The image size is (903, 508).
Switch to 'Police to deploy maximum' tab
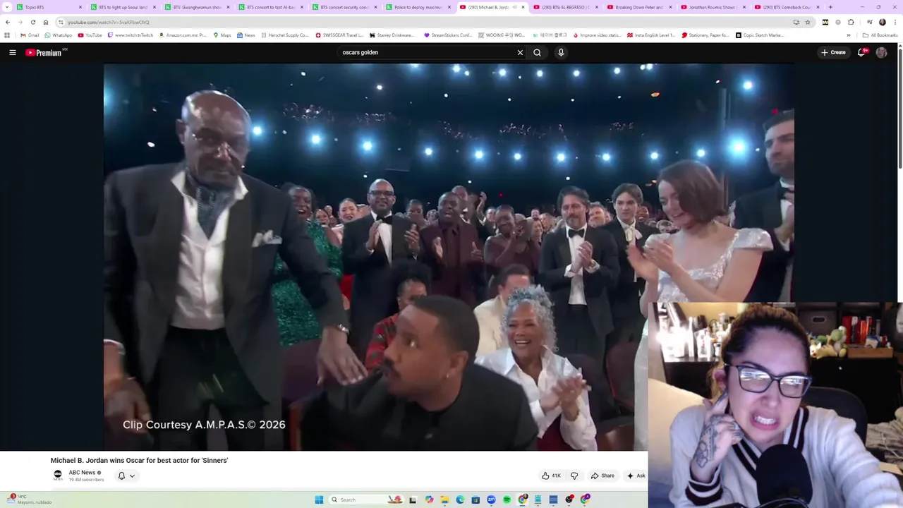pyautogui.click(x=418, y=7)
